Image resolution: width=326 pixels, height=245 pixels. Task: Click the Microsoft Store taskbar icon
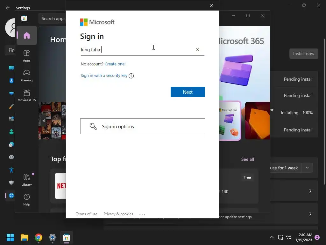pyautogui.click(x=66, y=237)
